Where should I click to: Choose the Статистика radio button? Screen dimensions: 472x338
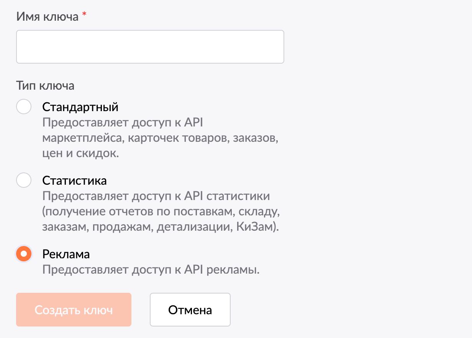point(24,180)
